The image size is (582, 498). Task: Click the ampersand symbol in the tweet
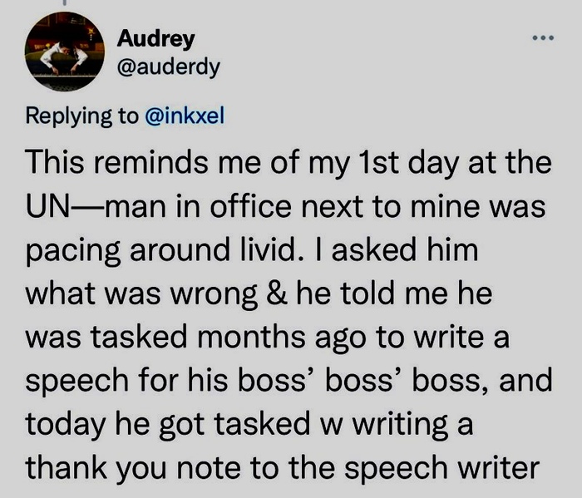(x=277, y=294)
